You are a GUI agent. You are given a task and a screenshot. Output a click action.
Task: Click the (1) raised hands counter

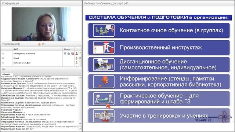(x=44, y=44)
